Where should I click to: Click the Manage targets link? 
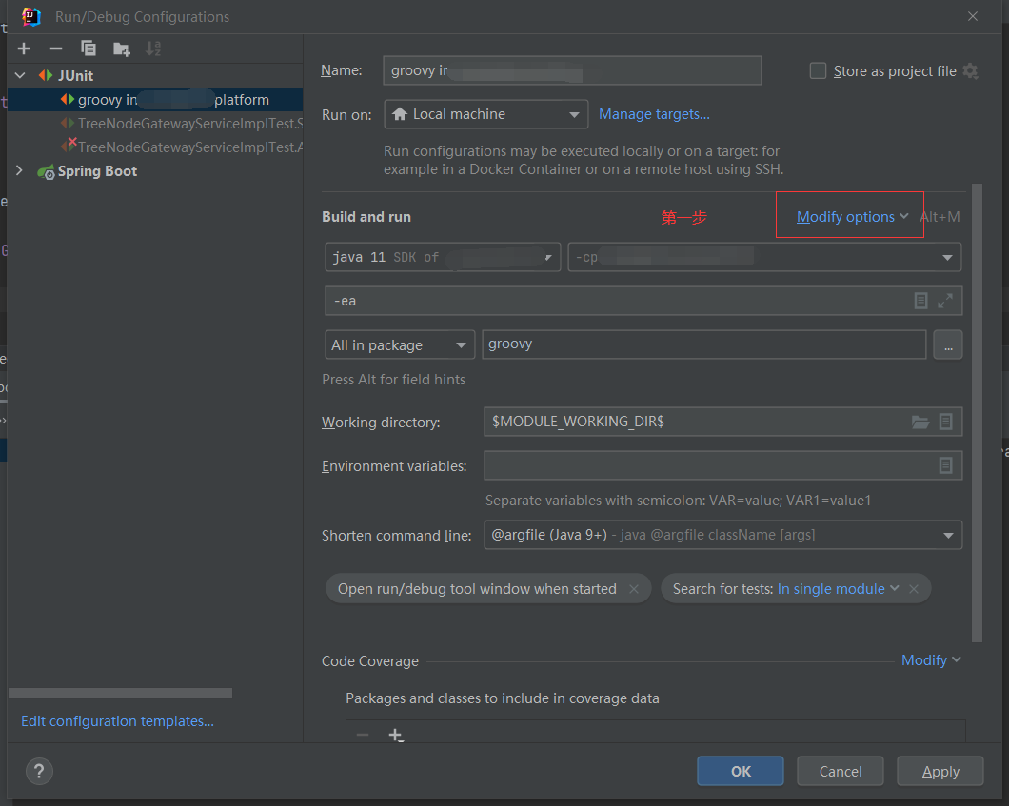pyautogui.click(x=654, y=113)
